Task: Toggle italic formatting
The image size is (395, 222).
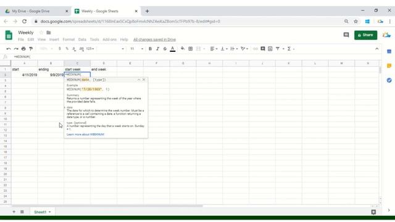Action: tap(157, 49)
